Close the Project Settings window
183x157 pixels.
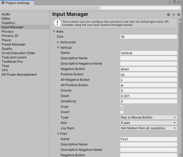tap(179, 2)
